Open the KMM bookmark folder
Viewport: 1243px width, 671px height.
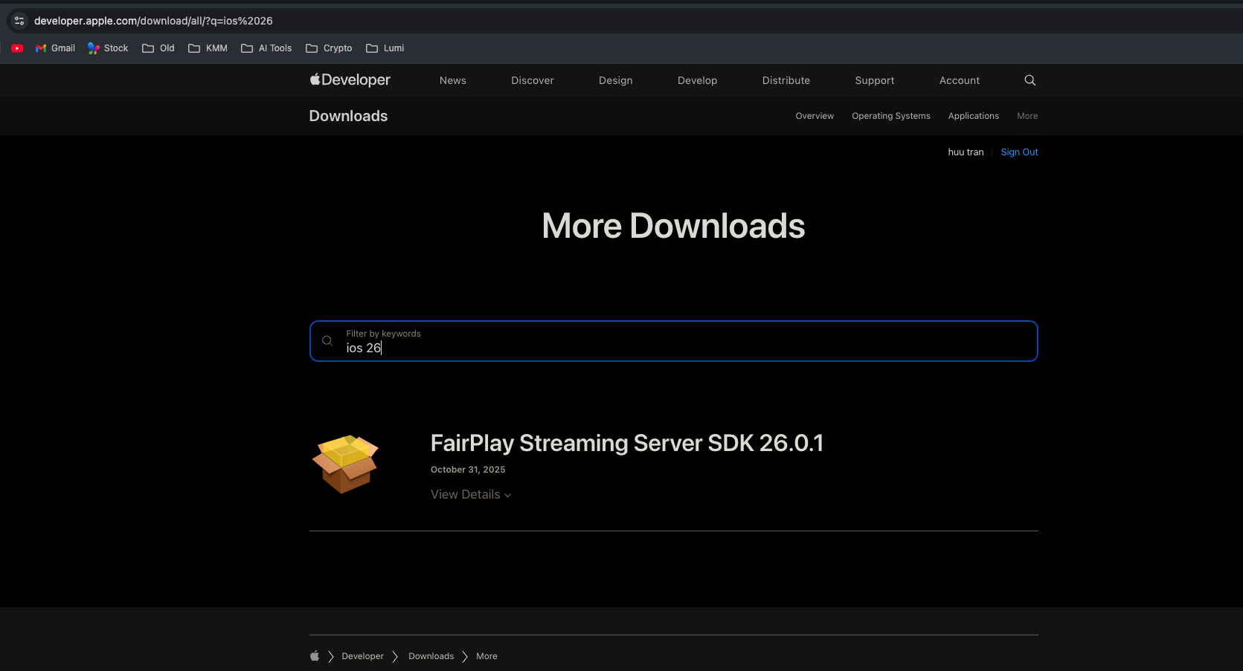point(208,48)
